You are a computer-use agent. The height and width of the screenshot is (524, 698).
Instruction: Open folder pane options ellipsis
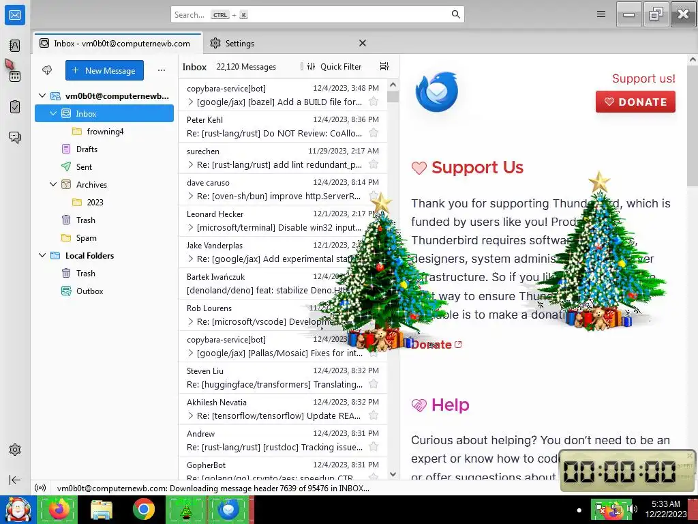[161, 70]
